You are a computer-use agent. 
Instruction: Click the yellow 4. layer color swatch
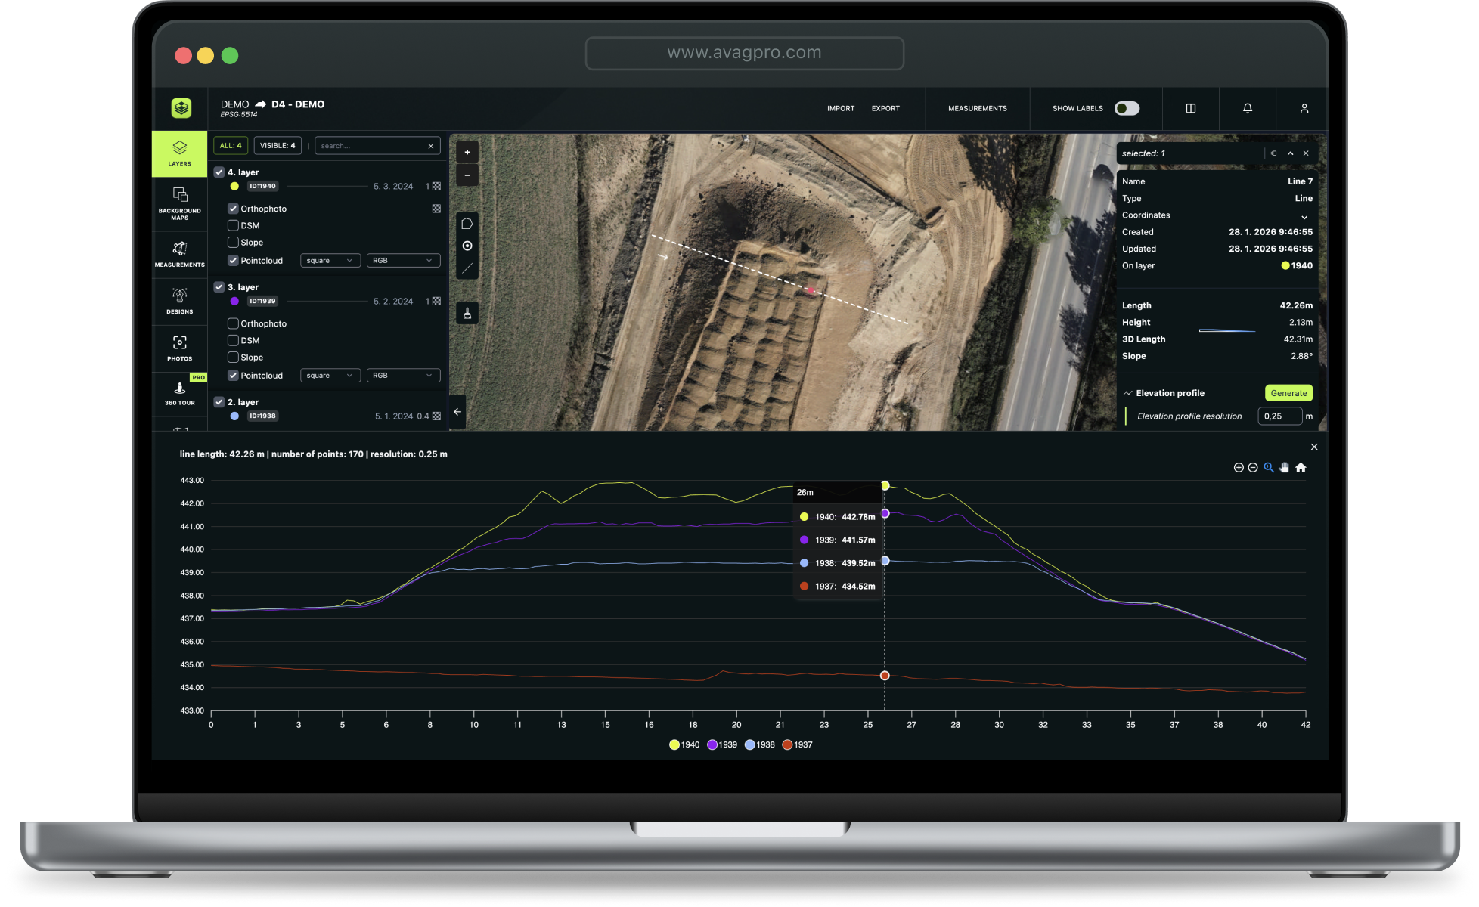tap(234, 186)
